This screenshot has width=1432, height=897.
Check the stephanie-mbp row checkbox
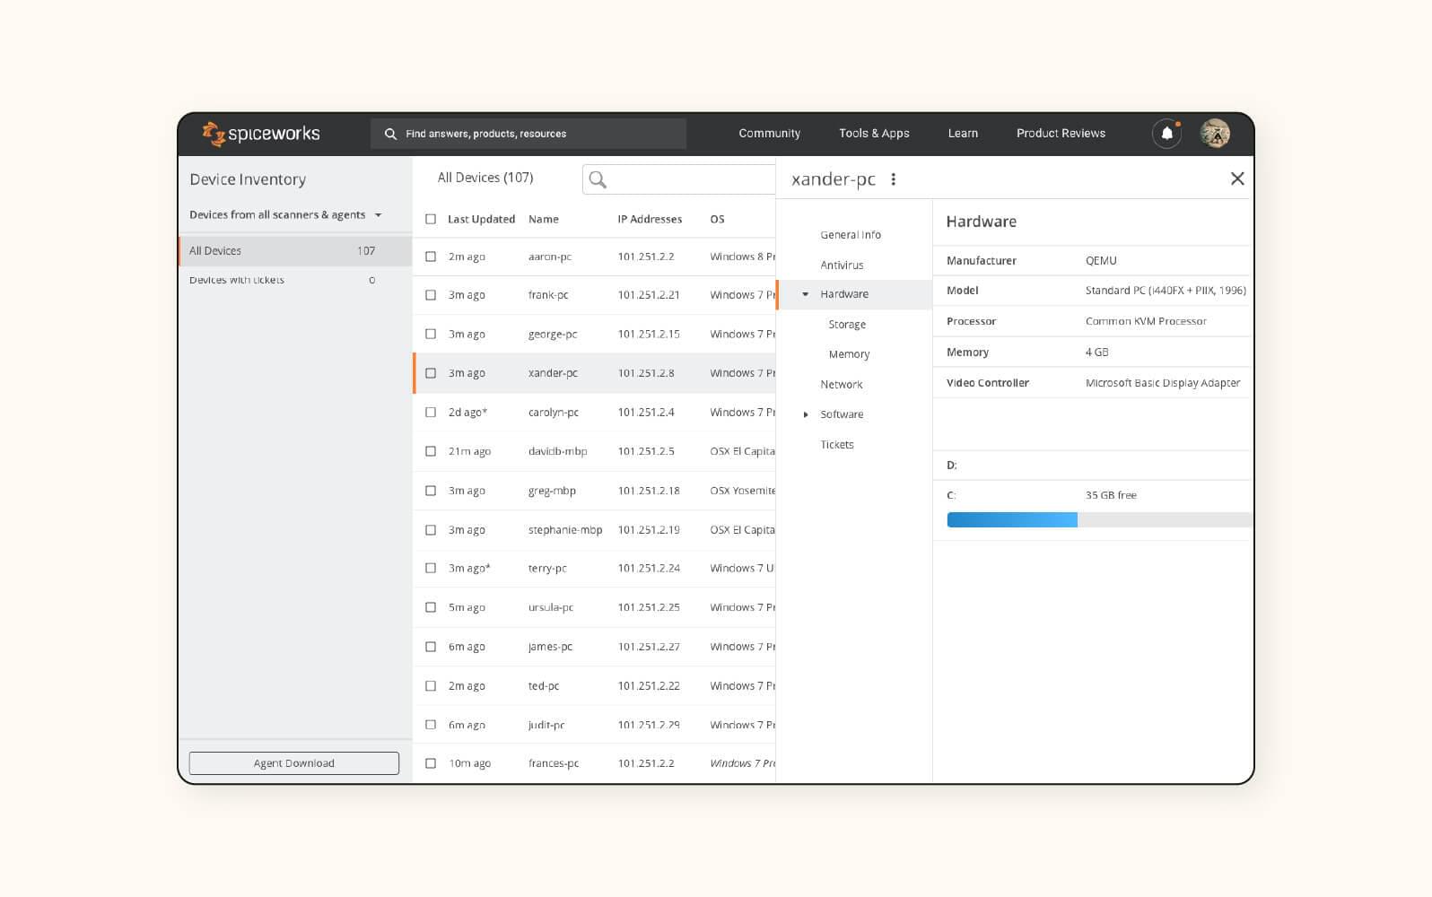(x=431, y=530)
